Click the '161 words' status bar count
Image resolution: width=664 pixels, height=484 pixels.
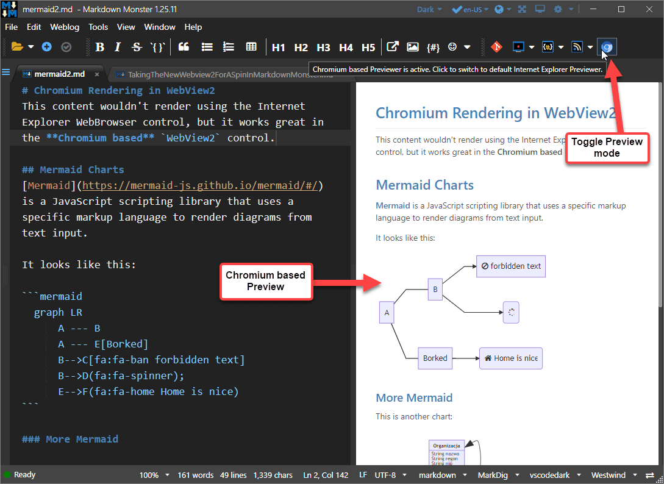pos(196,475)
